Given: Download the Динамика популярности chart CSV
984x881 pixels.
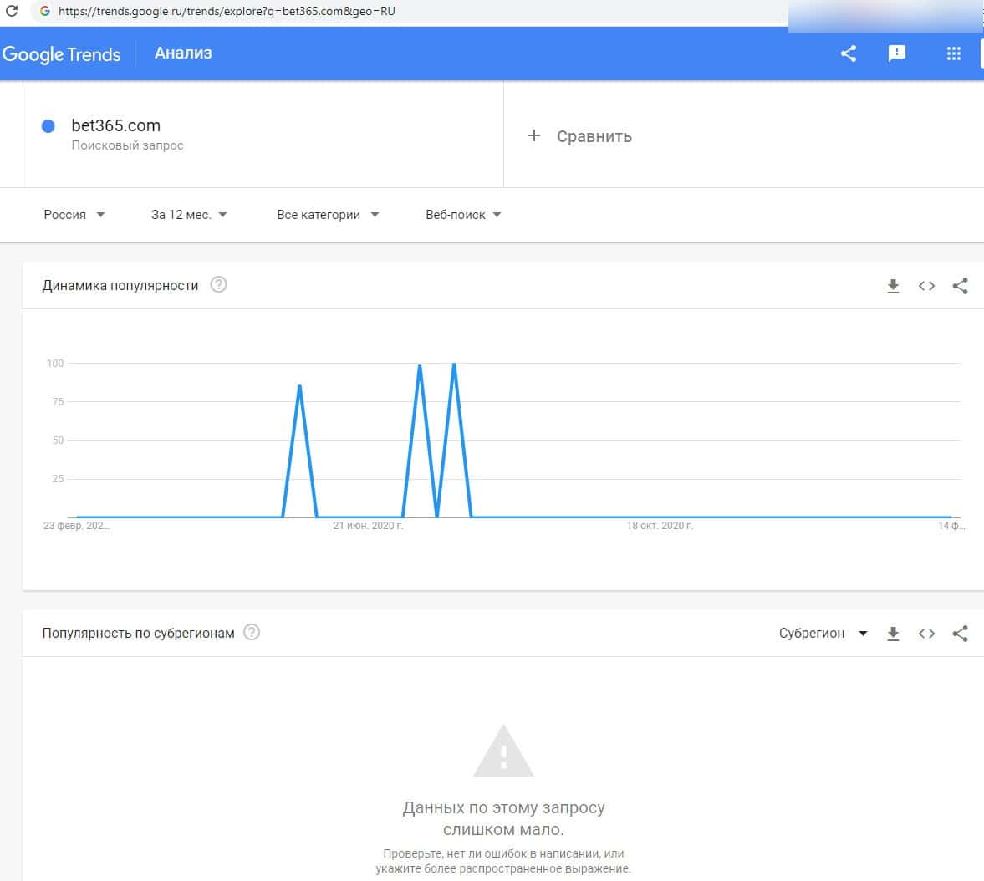Looking at the screenshot, I should point(893,286).
